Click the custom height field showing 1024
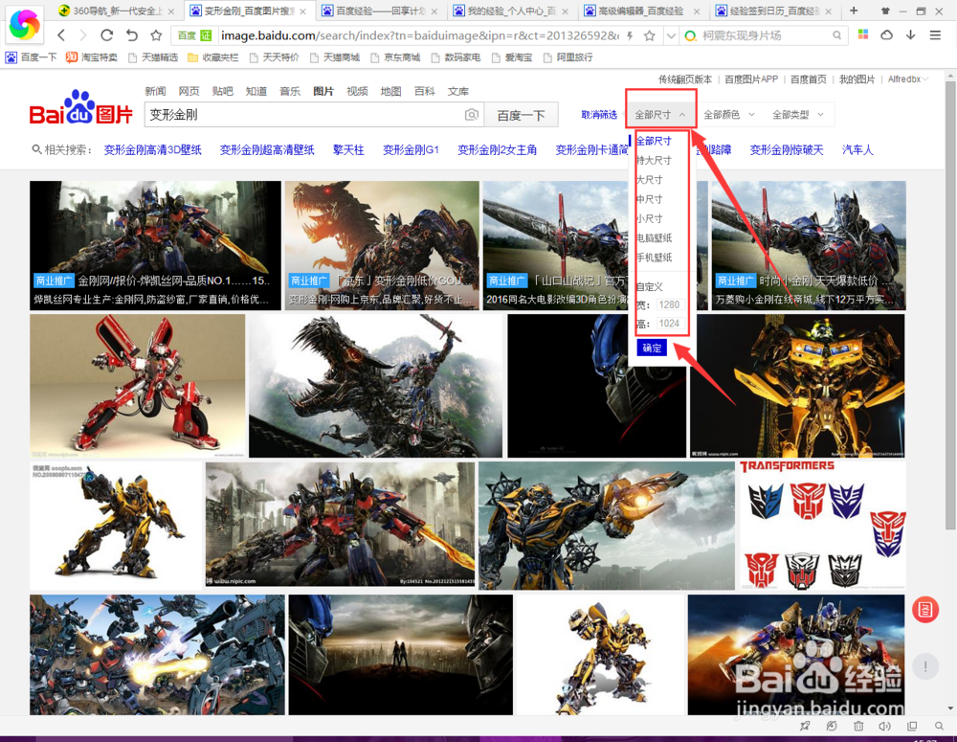 coord(669,324)
